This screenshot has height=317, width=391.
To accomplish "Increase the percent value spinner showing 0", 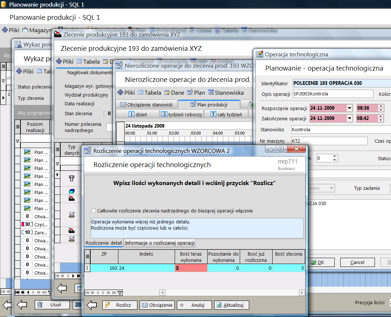I will click(334, 156).
